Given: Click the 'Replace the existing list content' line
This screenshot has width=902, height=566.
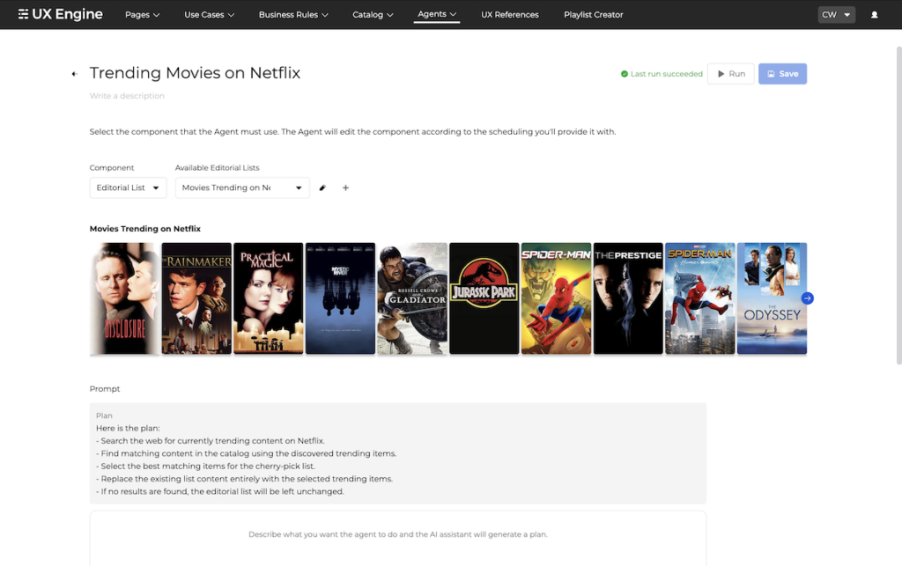Looking at the screenshot, I should pos(245,479).
